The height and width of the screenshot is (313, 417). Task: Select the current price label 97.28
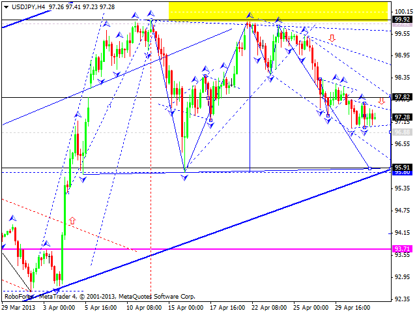coord(403,117)
